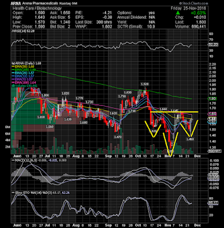
Task: Click the Last price 1.600 in header
Action: point(201,22)
